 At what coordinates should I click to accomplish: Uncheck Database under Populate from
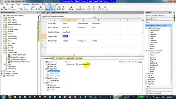[x=48, y=64]
